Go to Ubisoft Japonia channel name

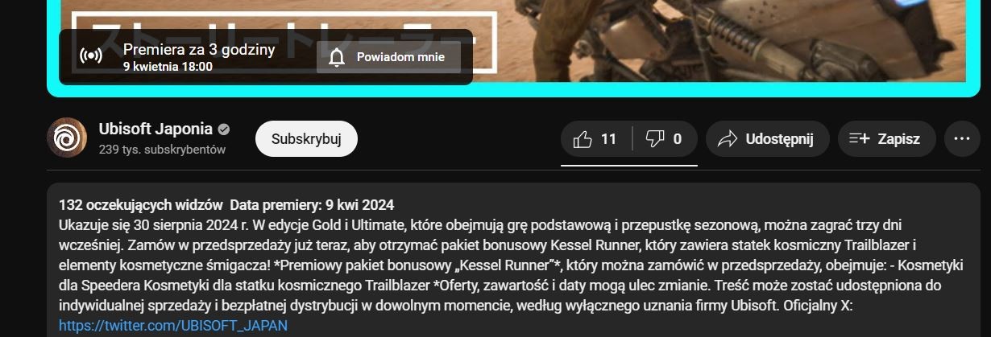pyautogui.click(x=155, y=129)
